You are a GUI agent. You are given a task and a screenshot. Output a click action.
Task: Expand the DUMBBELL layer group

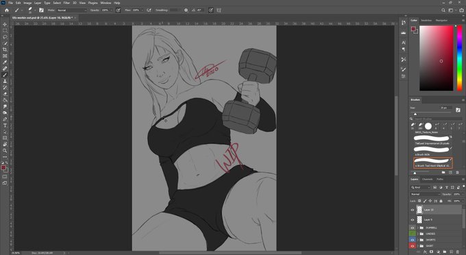pos(417,228)
